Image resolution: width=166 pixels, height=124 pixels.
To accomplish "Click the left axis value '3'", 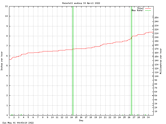I will coord(7,86).
